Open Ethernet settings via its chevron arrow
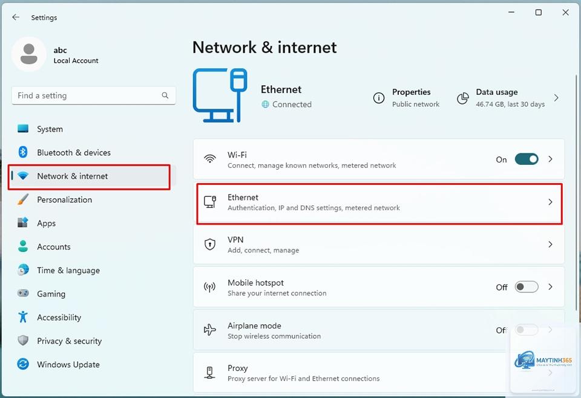Viewport: 581px width, 398px height. point(550,202)
